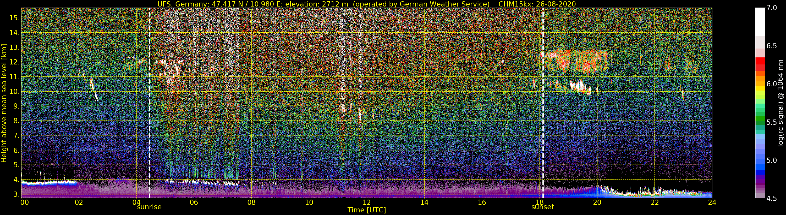Click the '6.' tick on the height axis

16,150
